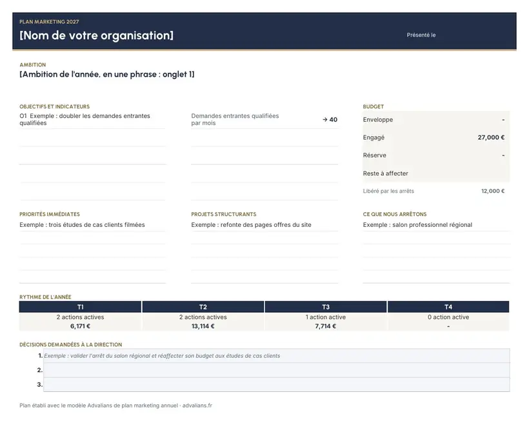529x421 pixels.
Task: Click the 'AMBITION' section label
Action: click(x=33, y=64)
